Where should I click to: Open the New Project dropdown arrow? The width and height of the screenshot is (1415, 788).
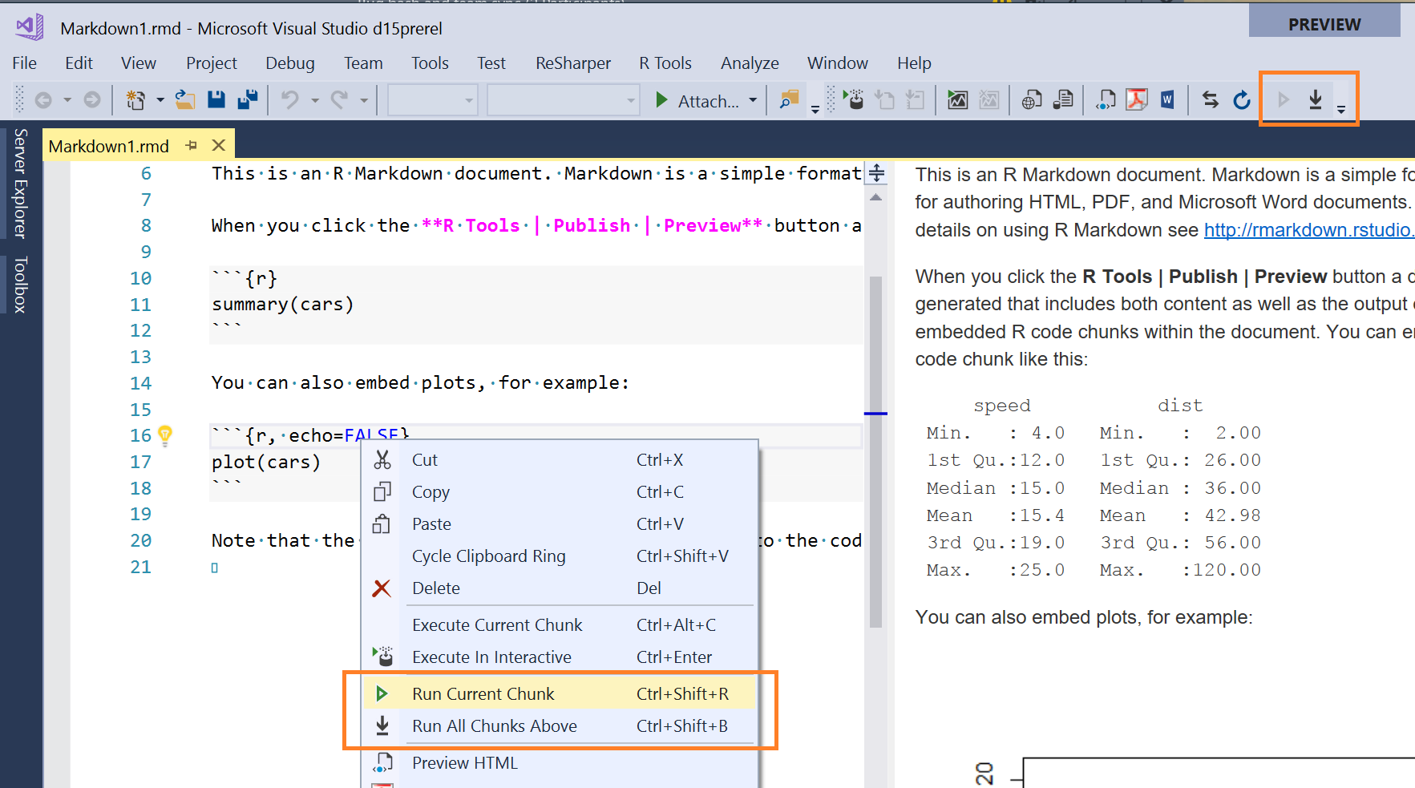(160, 99)
